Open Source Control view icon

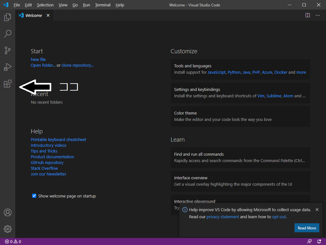pos(8,50)
